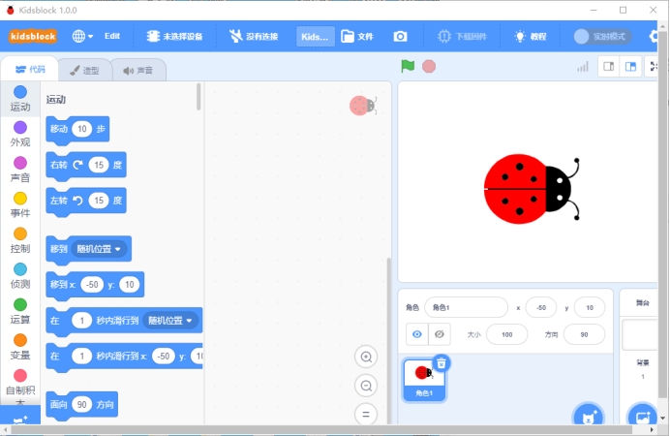The width and height of the screenshot is (670, 436).
Task: Click the 15 value in 右转 block
Action: [x=99, y=165]
